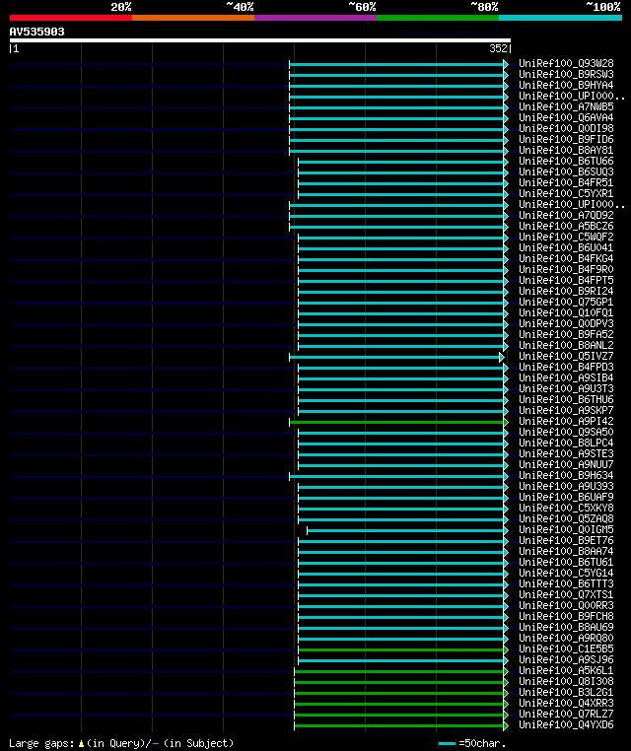Select the UniRef100_A7QD92 label
The width and height of the screenshot is (631, 751).
[566, 216]
